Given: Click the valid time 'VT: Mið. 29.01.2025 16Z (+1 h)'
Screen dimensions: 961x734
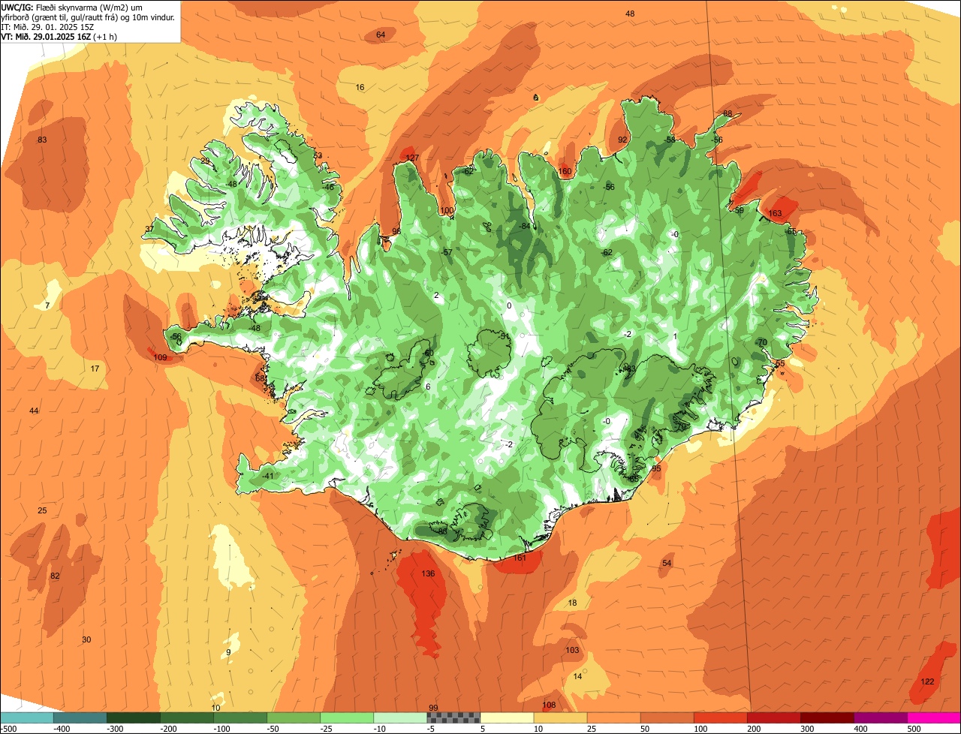Looking at the screenshot, I should click(x=59, y=36).
